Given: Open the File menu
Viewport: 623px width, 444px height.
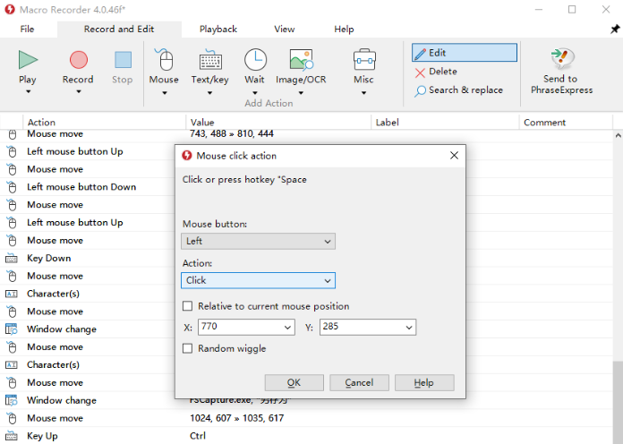Looking at the screenshot, I should tap(28, 29).
